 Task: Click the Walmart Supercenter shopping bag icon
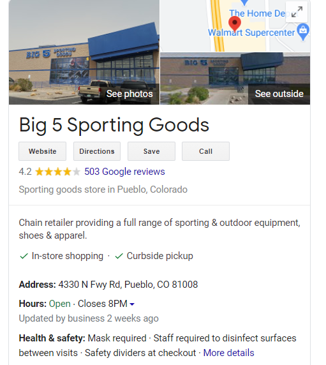pos(303,31)
